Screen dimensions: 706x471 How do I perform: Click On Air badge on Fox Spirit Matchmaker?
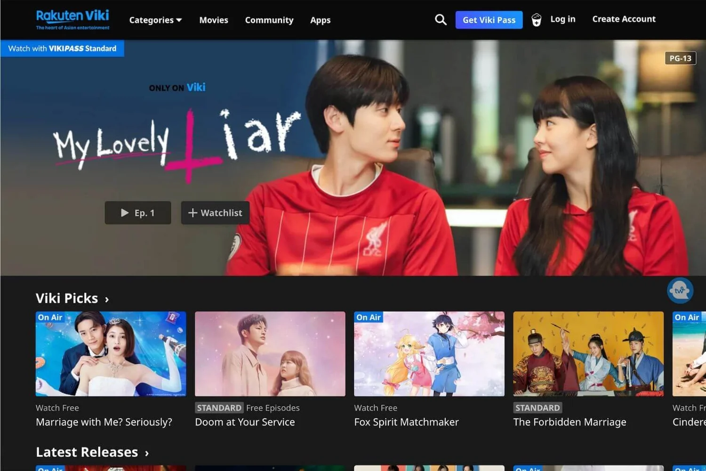[369, 317]
